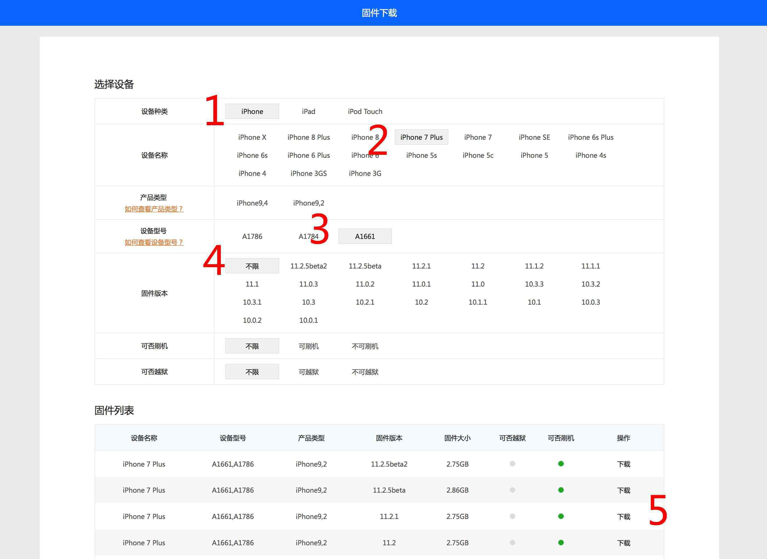The image size is (767, 559).
Task: Download the 11.2.5beta 2.86GB firmware
Action: 623,490
